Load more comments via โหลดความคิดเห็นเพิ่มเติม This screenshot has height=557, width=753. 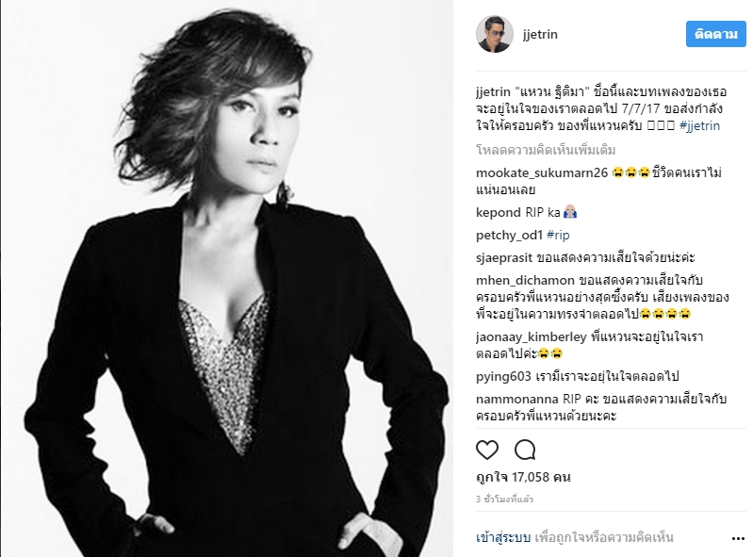click(x=546, y=150)
